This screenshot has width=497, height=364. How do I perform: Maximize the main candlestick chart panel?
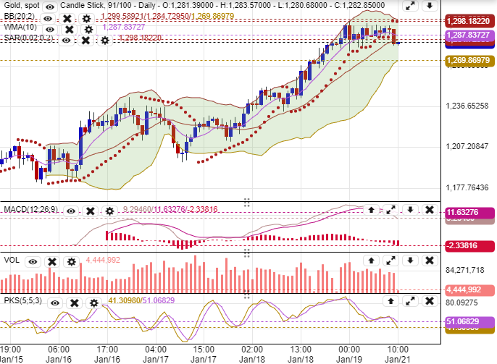click(x=410, y=7)
